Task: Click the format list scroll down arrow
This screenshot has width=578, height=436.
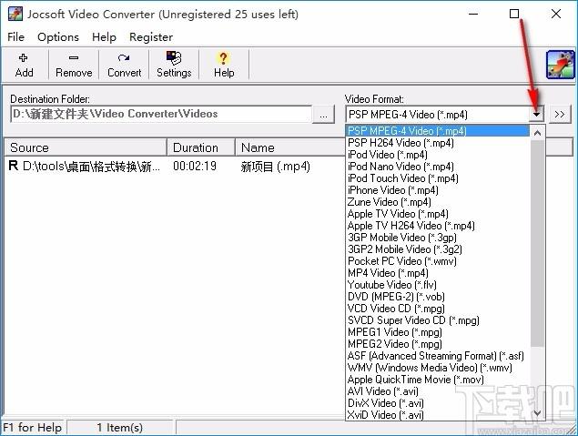Action: (537, 413)
